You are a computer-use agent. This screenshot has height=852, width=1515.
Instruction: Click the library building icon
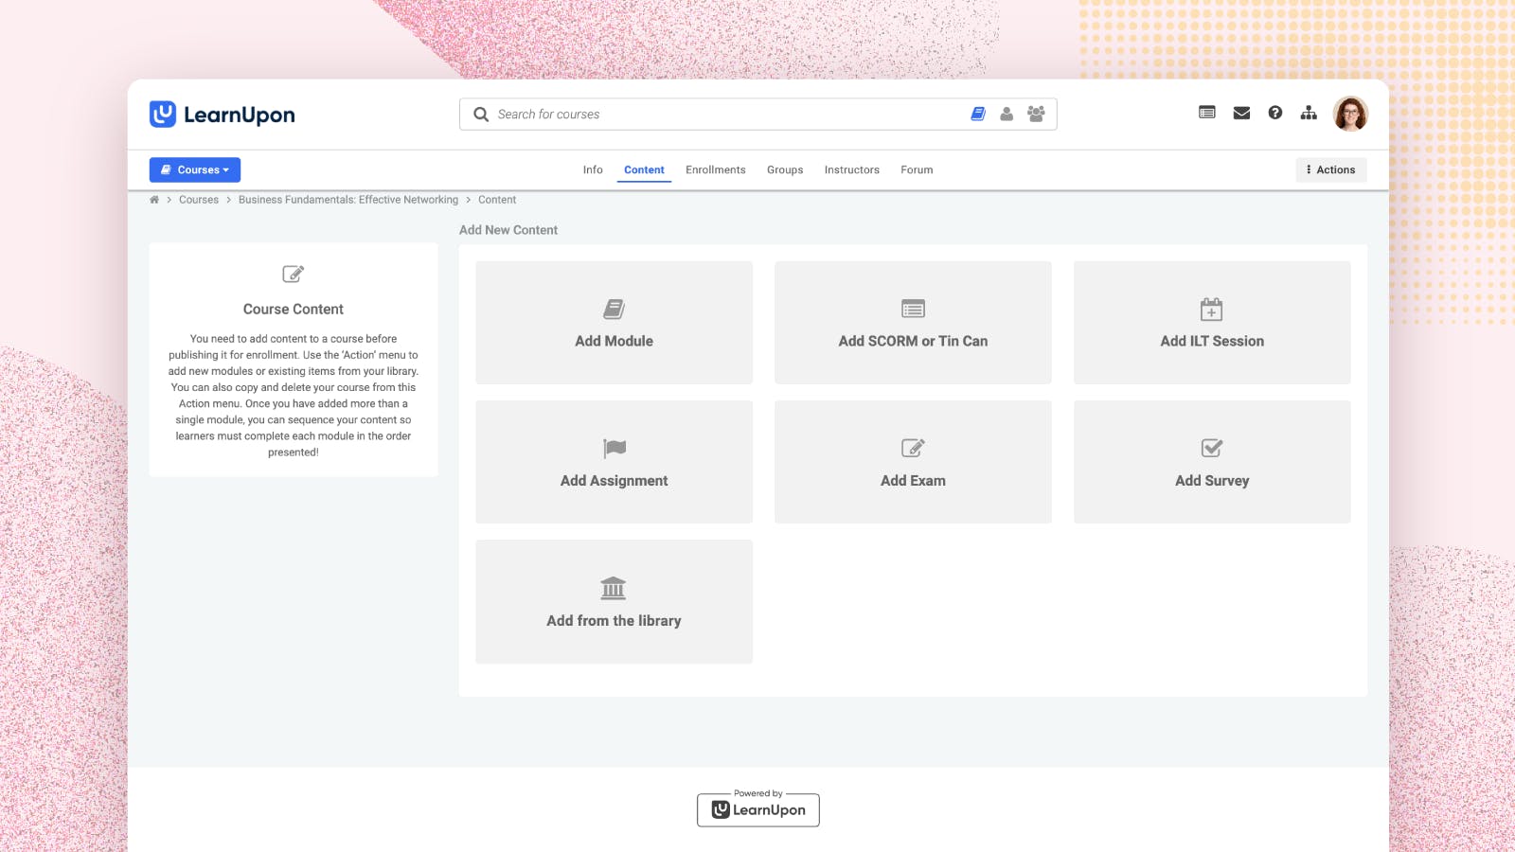pos(614,587)
